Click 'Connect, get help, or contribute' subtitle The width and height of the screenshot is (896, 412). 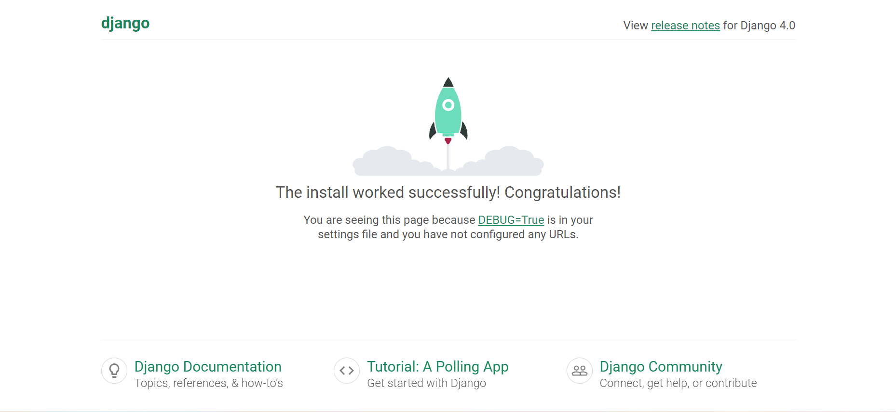point(678,383)
